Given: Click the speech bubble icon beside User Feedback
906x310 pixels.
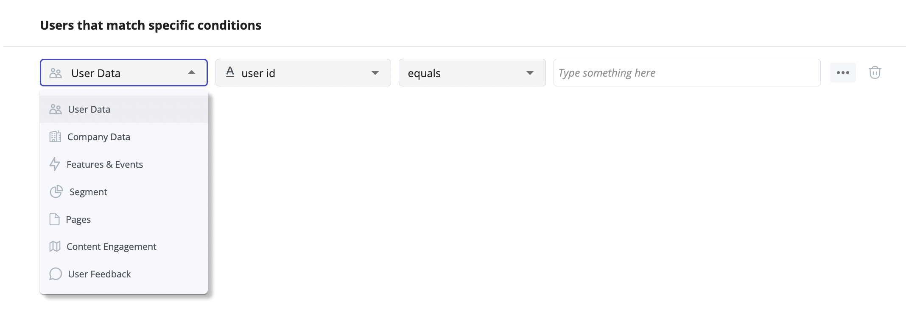Looking at the screenshot, I should coord(56,274).
